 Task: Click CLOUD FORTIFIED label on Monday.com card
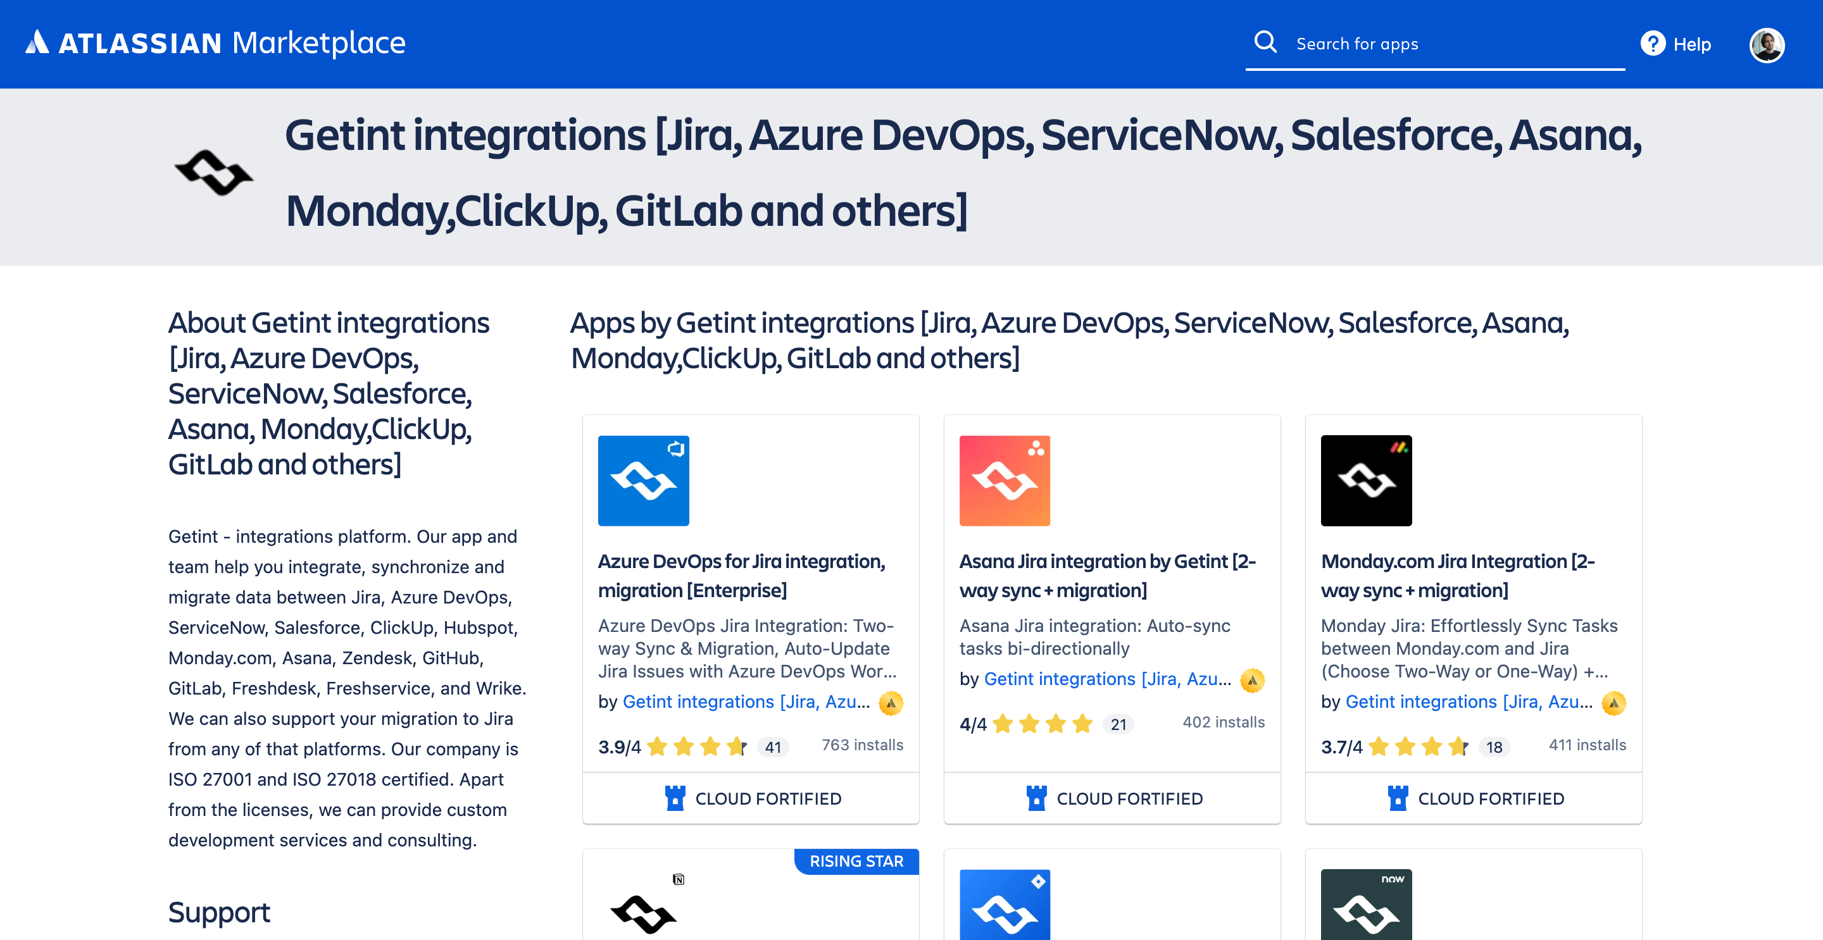point(1491,798)
